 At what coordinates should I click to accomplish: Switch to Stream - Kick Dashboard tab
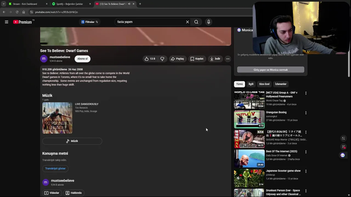pos(25,4)
